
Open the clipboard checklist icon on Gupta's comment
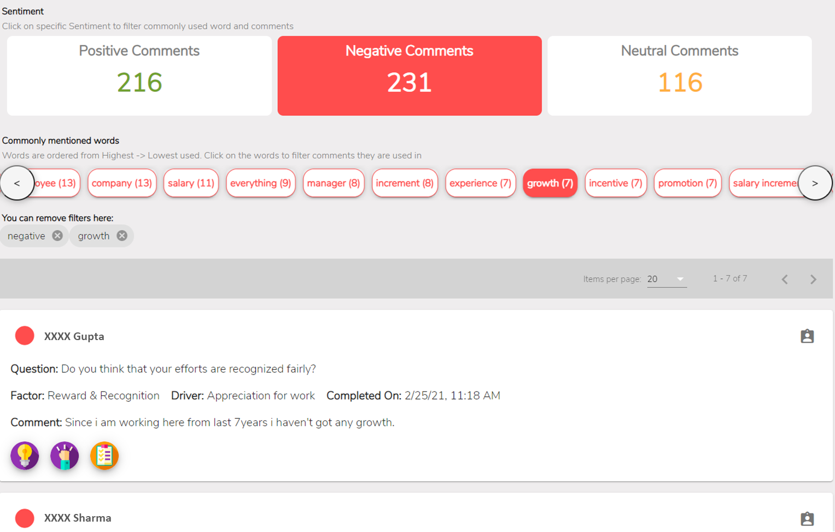pos(104,455)
